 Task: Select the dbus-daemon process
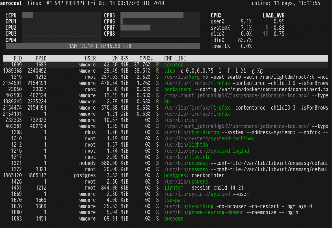tap(165, 132)
